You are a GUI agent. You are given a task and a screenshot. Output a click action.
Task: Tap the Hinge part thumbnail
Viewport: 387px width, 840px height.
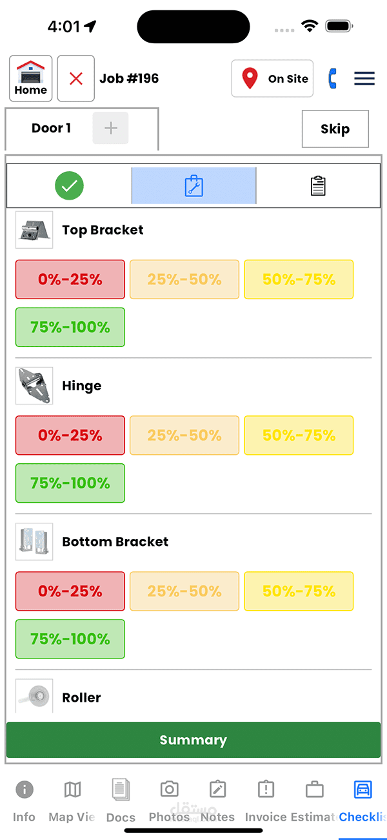[34, 386]
